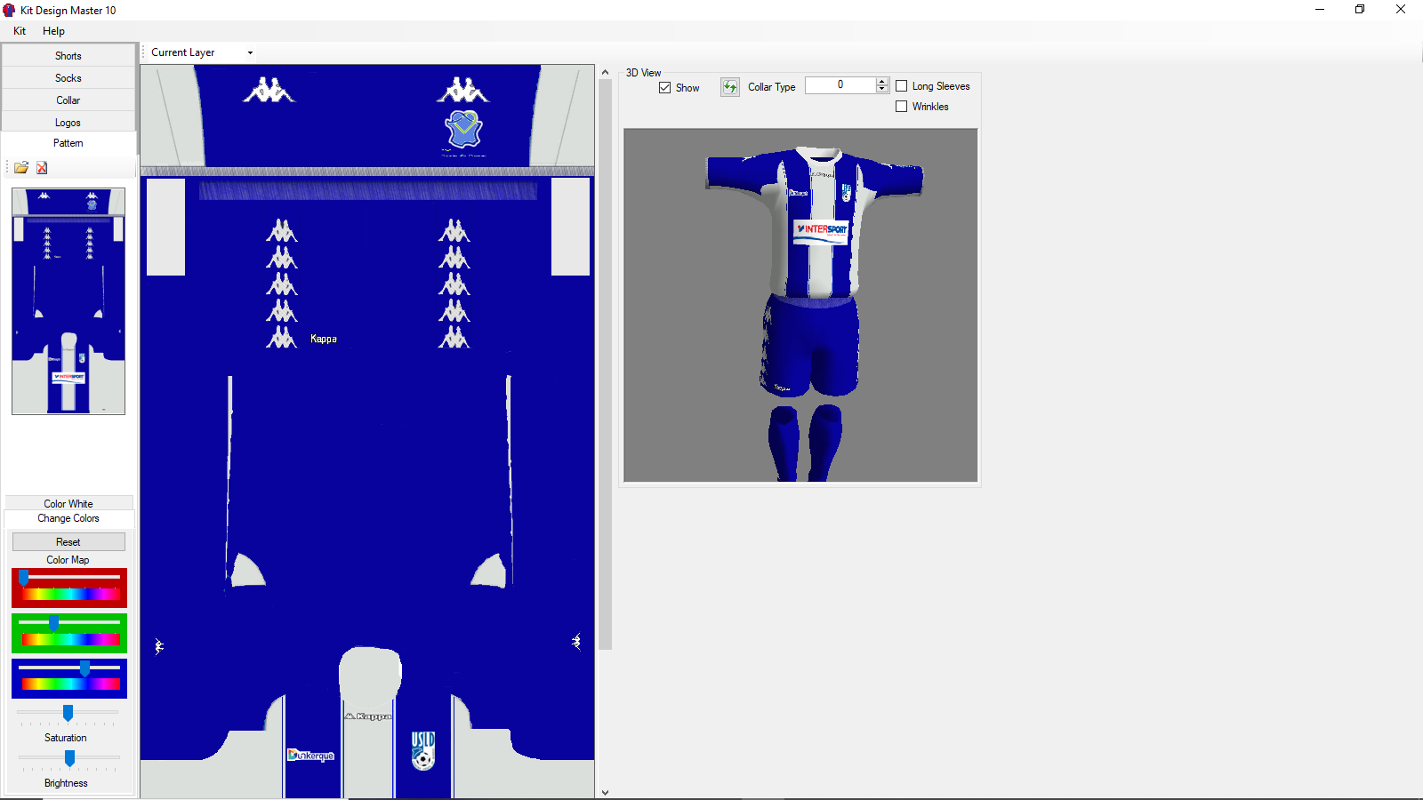Restore down the Kit Design Master window
Image resolution: width=1423 pixels, height=800 pixels.
coord(1360,10)
